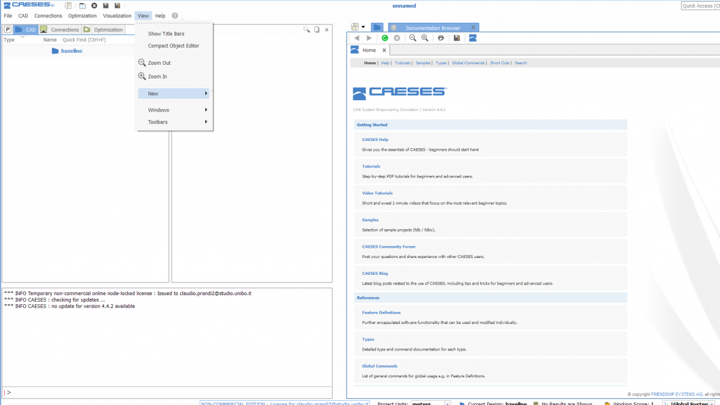Open Global Commands link in navigation bar
Viewport: 720px width, 405px height.
(x=468, y=63)
